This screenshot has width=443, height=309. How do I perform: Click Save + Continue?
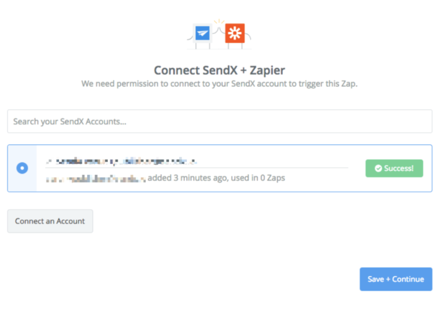pos(396,279)
